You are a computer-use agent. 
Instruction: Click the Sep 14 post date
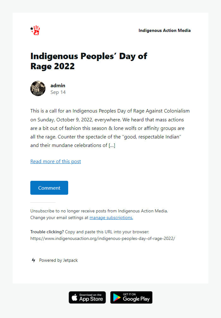pyautogui.click(x=58, y=92)
